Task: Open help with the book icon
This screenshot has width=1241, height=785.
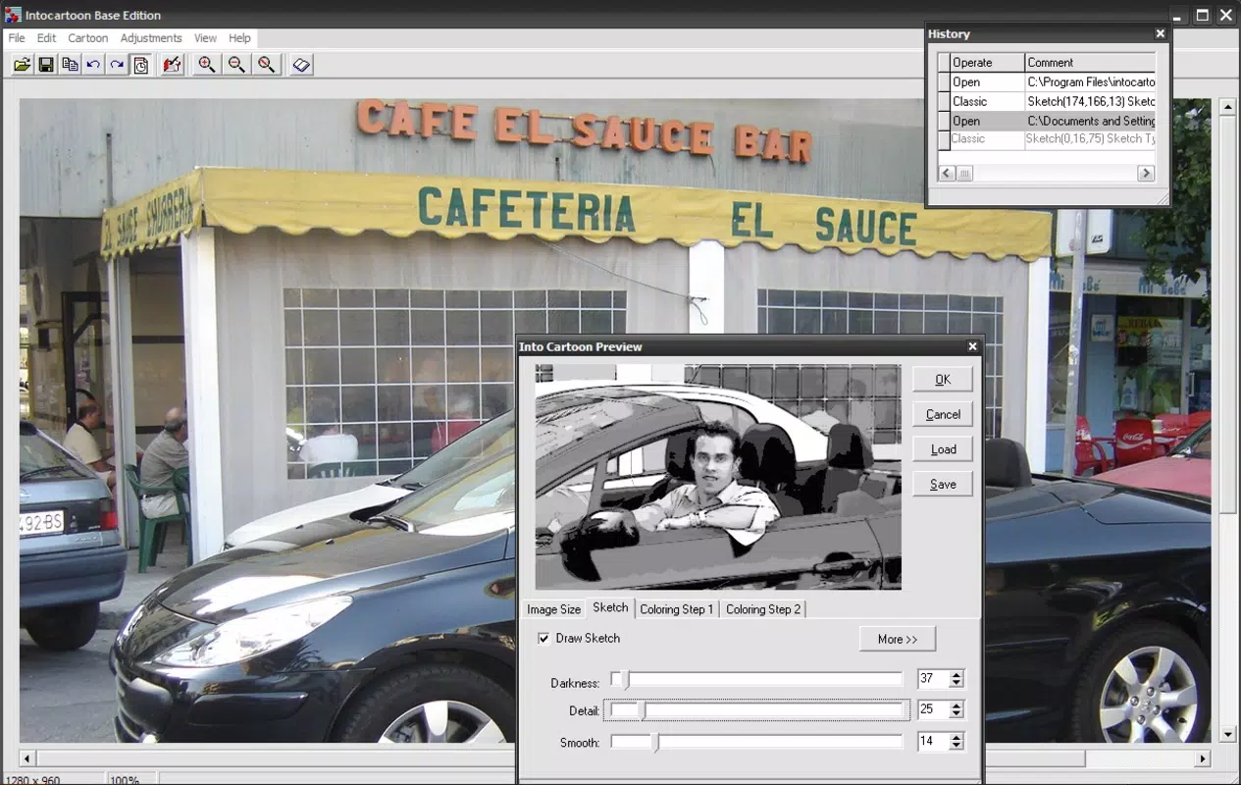Action: pos(301,65)
